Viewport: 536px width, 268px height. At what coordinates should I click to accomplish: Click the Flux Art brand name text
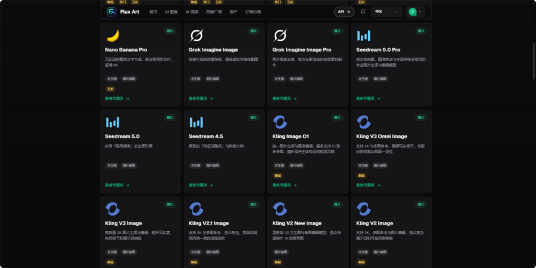click(130, 12)
